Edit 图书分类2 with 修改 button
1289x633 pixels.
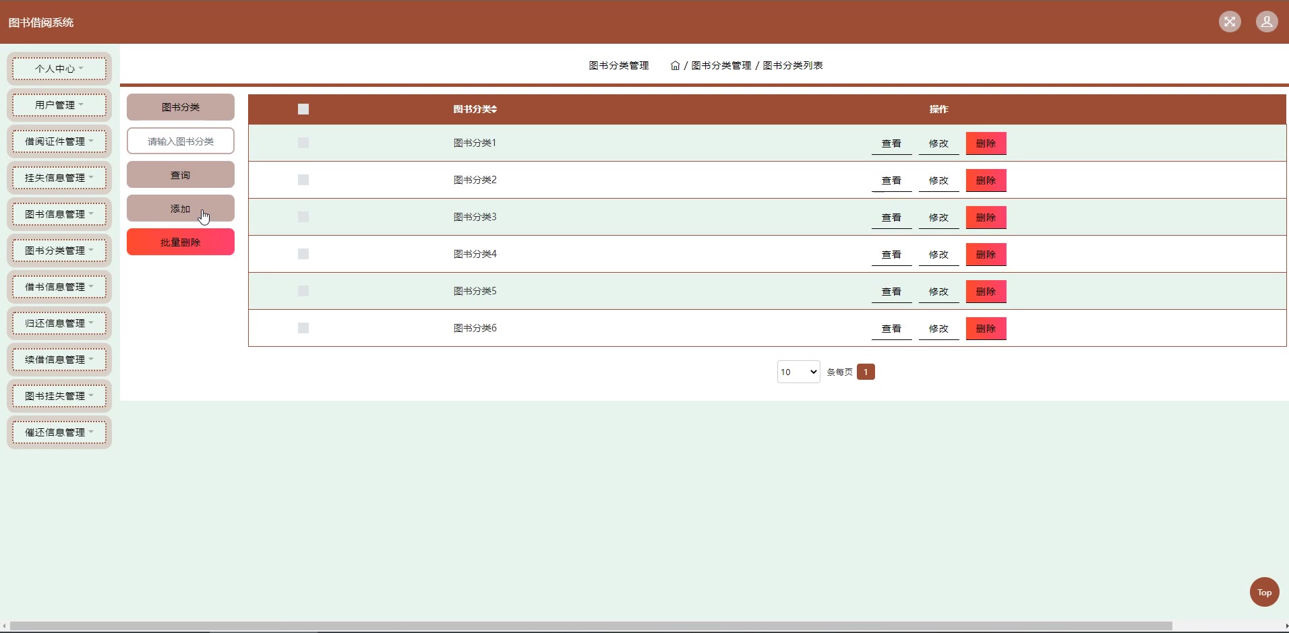click(938, 180)
